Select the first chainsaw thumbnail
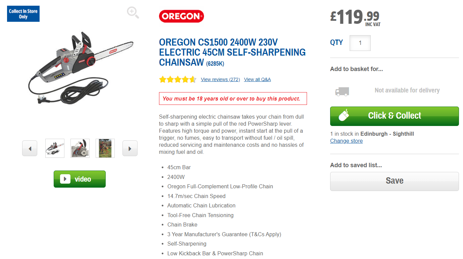Image resolution: width=463 pixels, height=259 pixels. click(55, 148)
